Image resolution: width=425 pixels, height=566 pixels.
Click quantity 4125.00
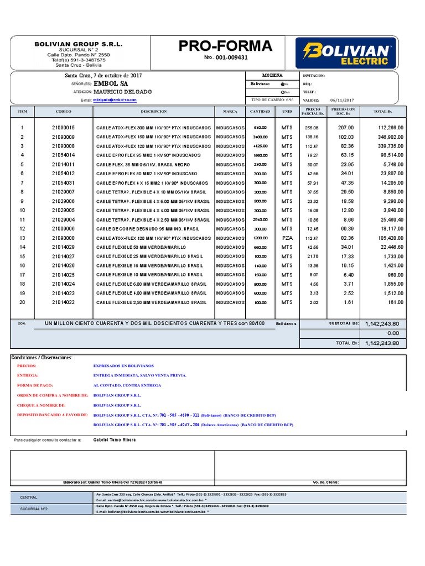click(x=260, y=146)
